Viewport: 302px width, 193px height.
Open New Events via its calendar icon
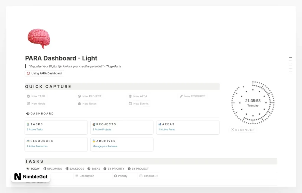130,103
